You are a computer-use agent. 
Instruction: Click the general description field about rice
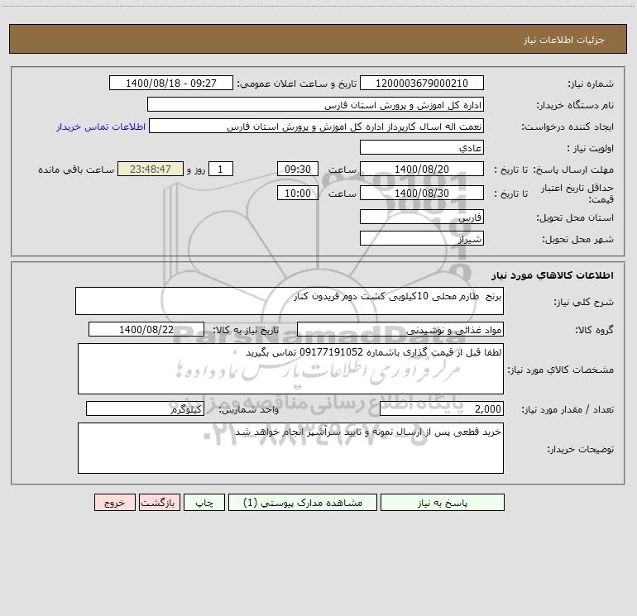point(290,301)
